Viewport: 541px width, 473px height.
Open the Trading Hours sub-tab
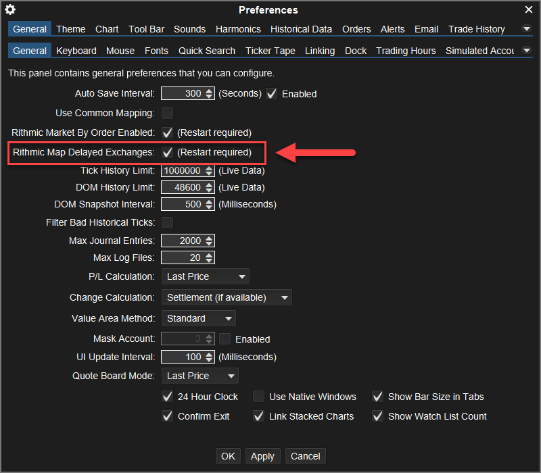click(x=406, y=51)
